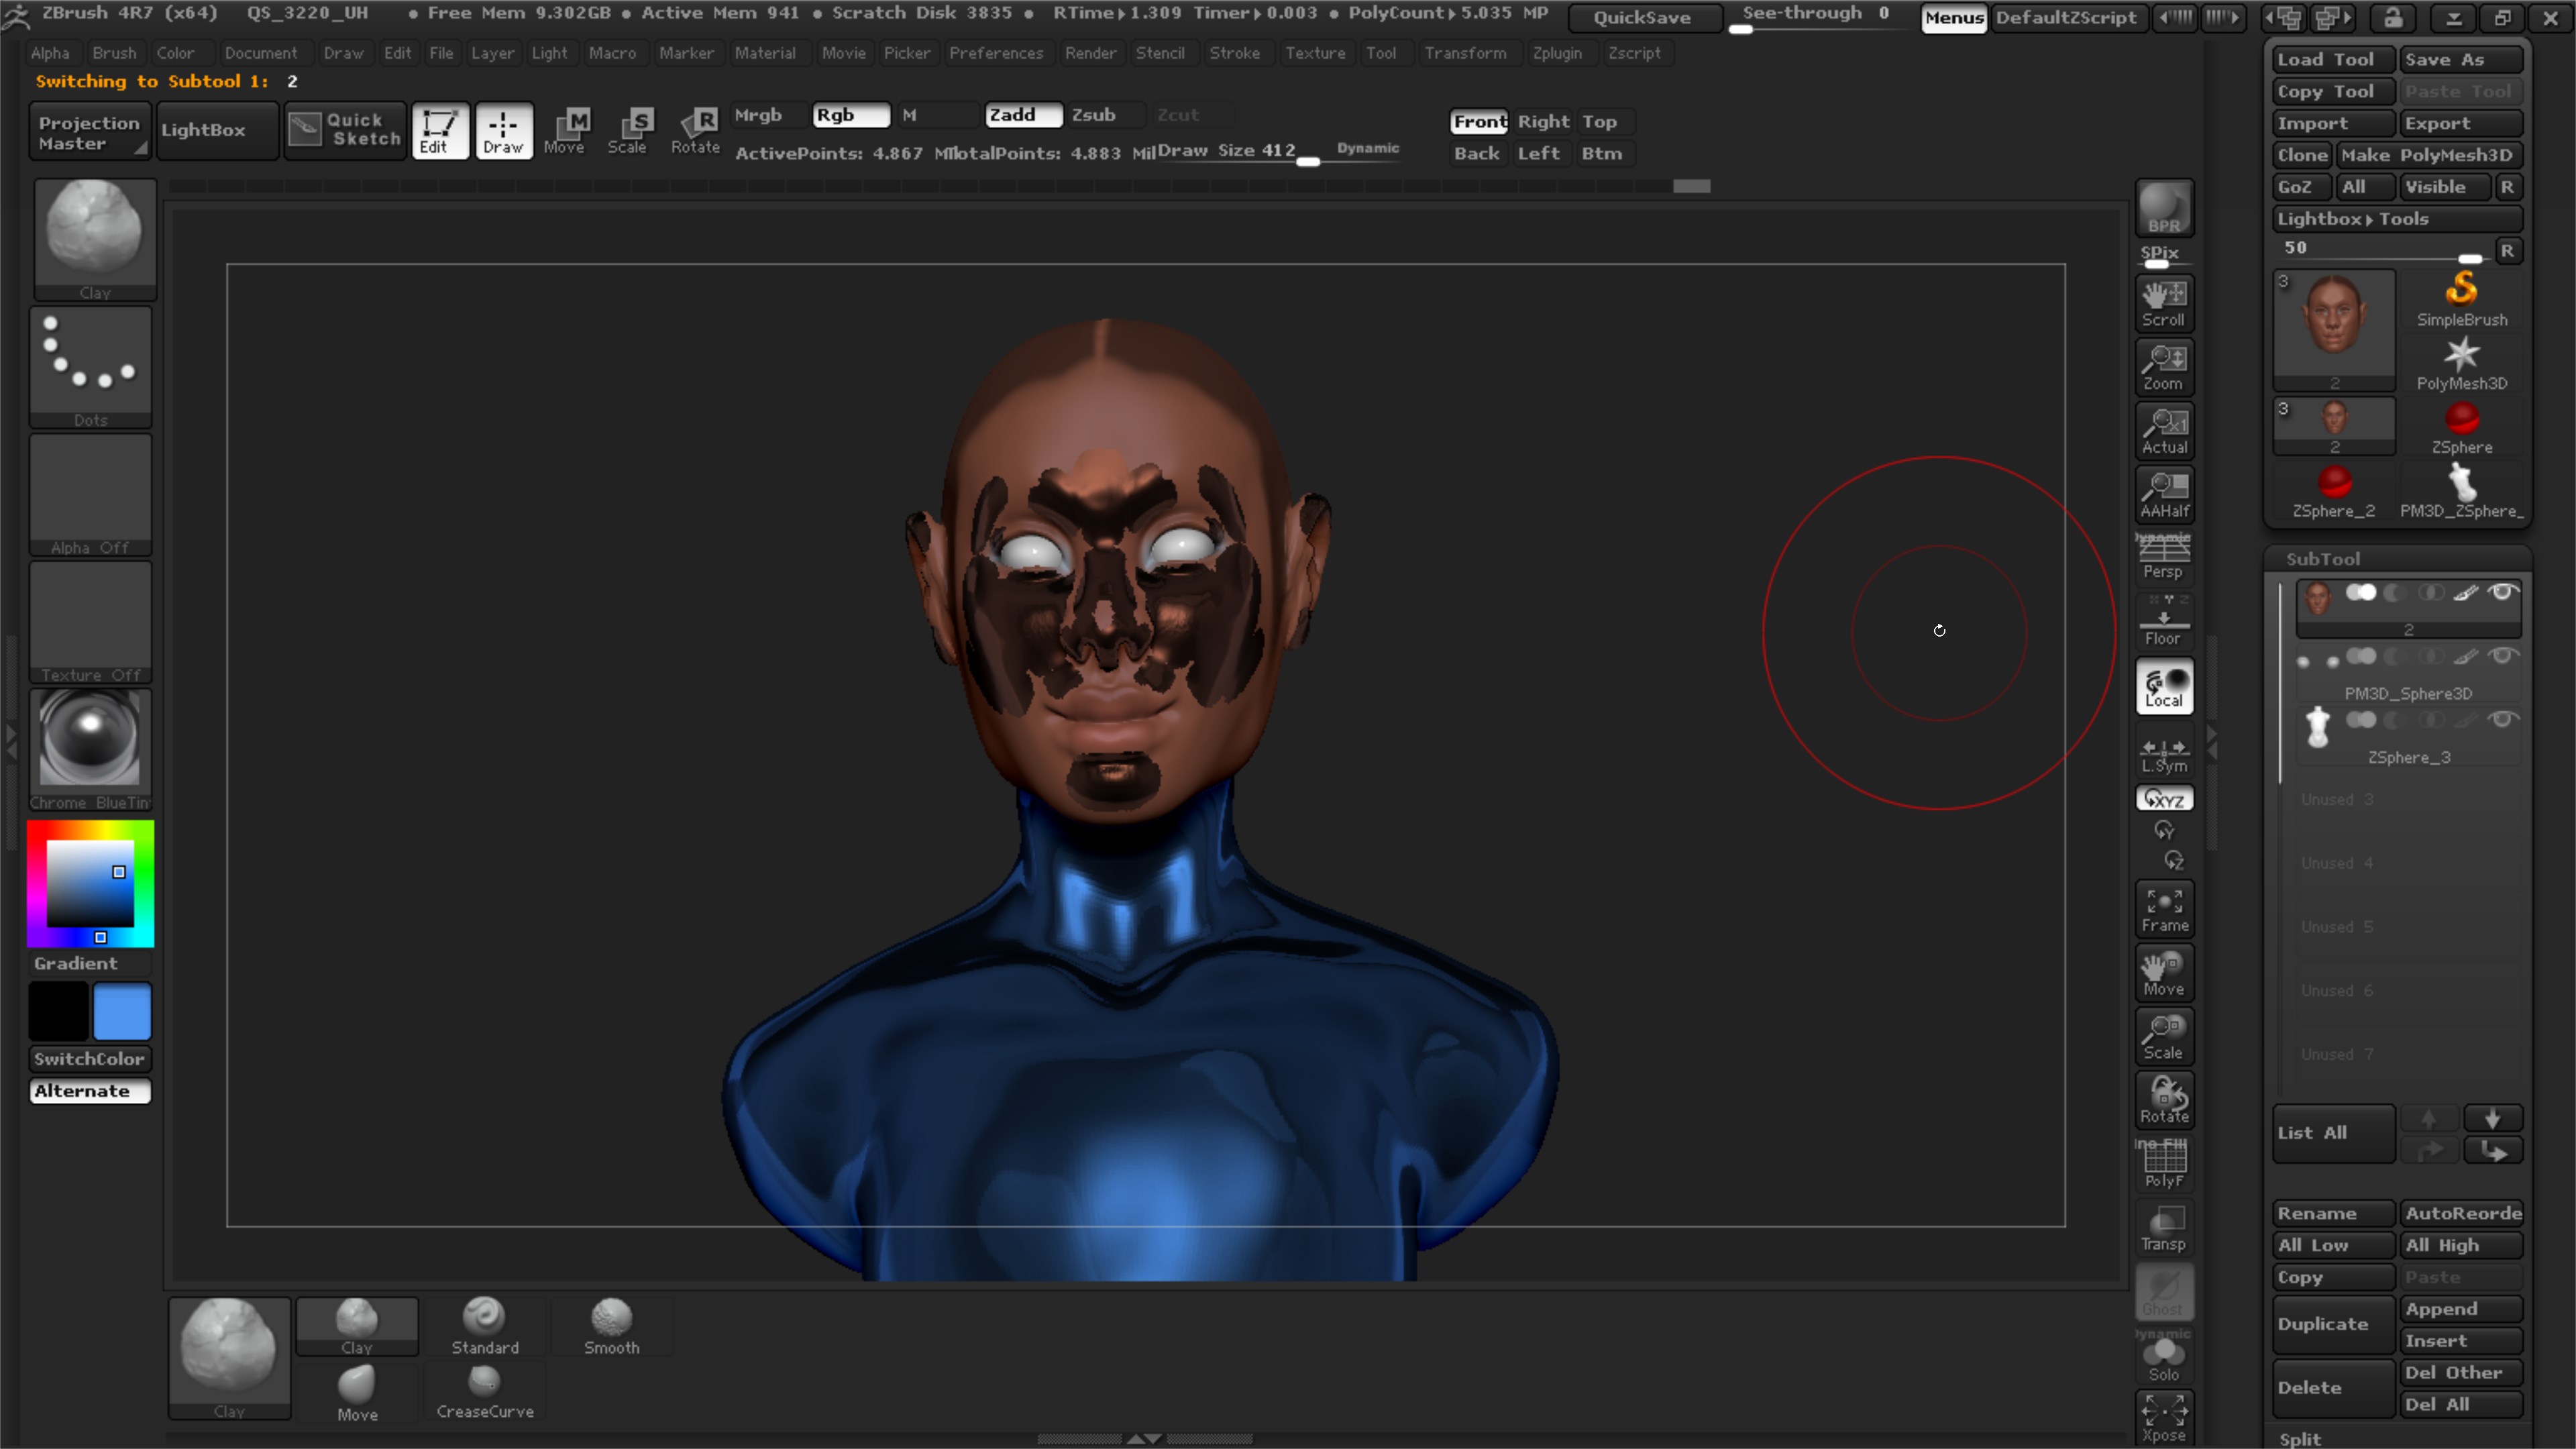Open the Texture Off selector
The height and width of the screenshot is (1449, 2576).
[x=91, y=622]
